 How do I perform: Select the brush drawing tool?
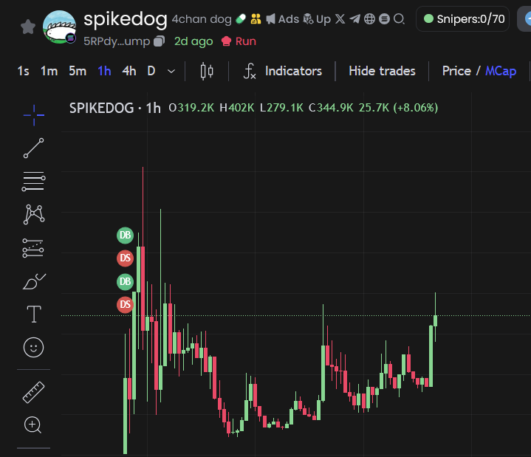pos(34,281)
